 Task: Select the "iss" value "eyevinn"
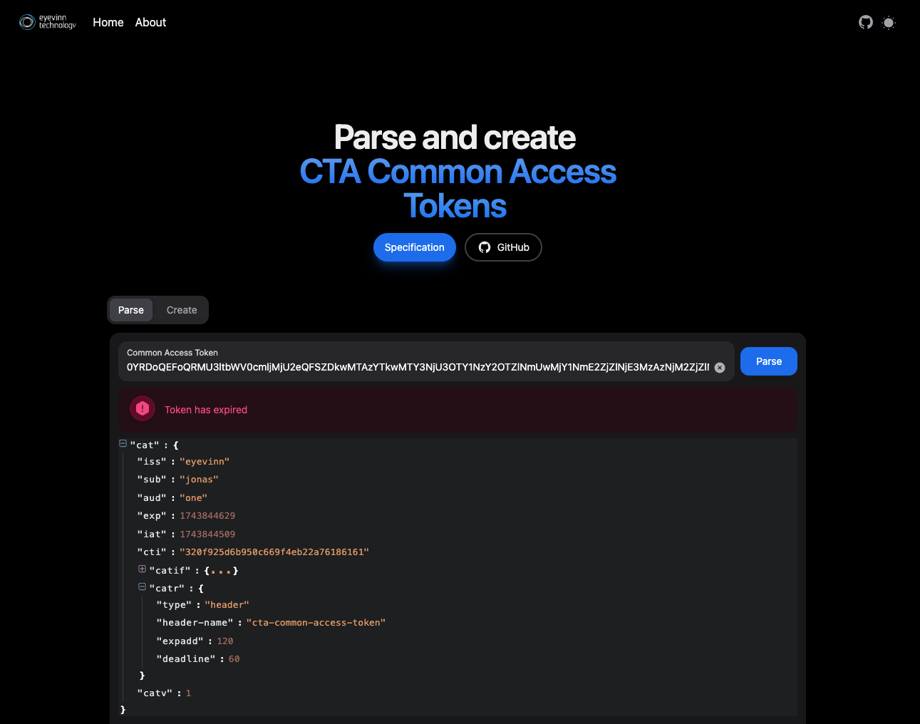click(205, 462)
